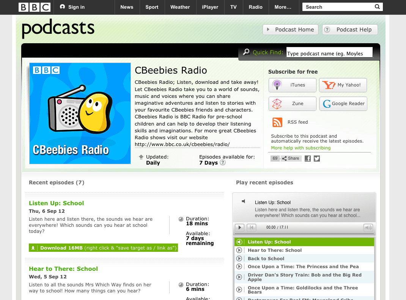Click play icon next to Back to School

coord(239,258)
